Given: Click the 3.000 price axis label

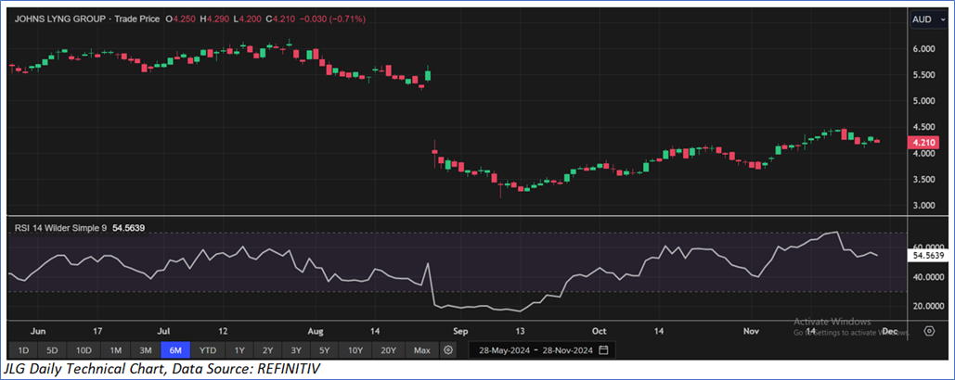Looking at the screenshot, I should [x=923, y=206].
